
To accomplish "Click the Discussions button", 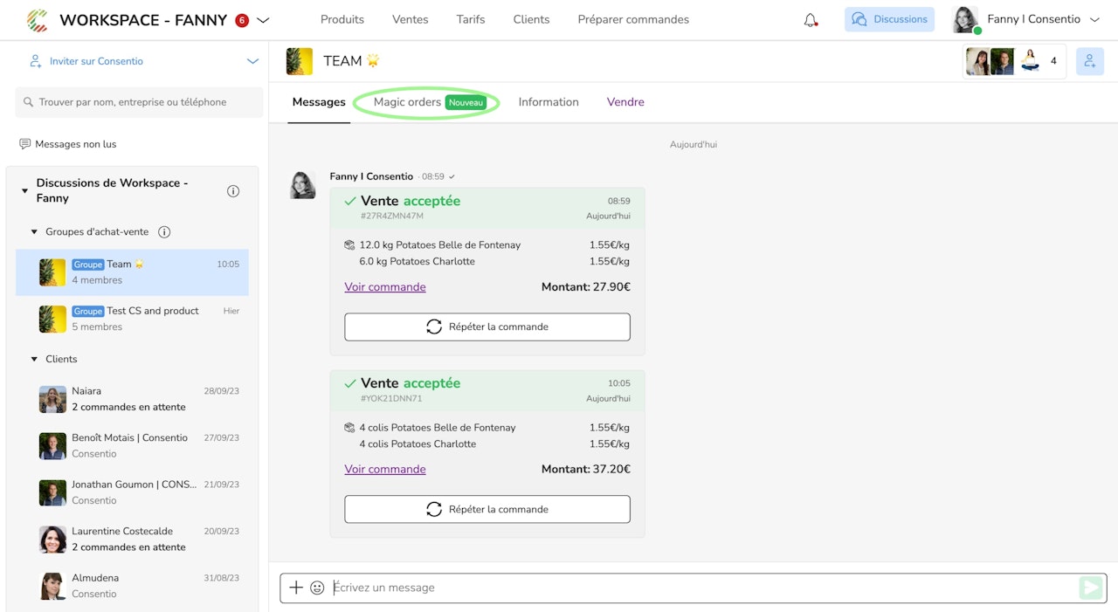I will 889,19.
